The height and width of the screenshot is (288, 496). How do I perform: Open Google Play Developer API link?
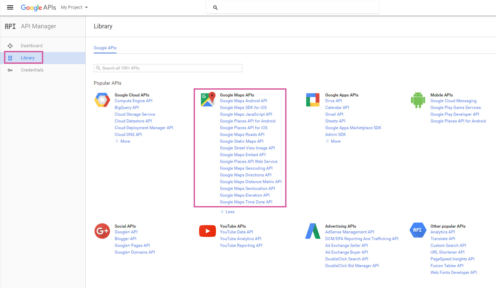pyautogui.click(x=455, y=114)
